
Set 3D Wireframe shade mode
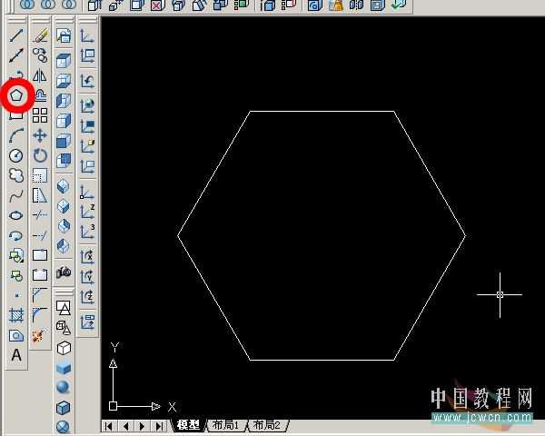64,327
